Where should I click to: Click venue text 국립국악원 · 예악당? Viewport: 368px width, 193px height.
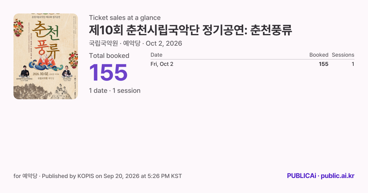[115, 44]
